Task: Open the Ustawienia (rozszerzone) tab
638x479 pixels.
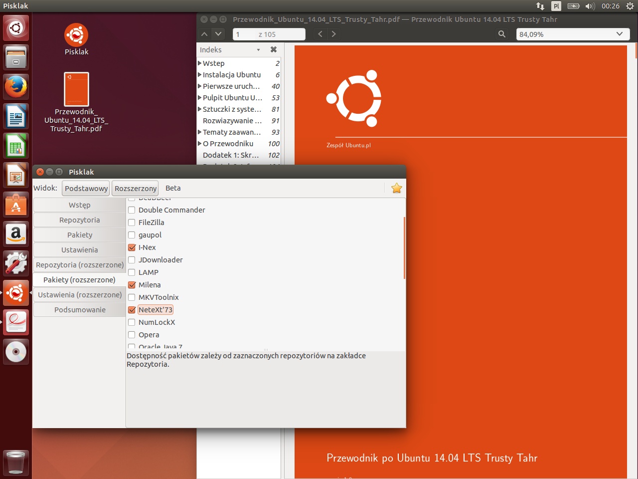Action: click(79, 295)
